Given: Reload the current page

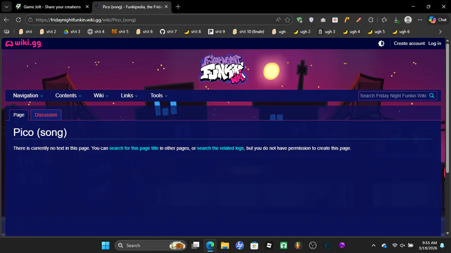Looking at the screenshot, I should coord(19,20).
